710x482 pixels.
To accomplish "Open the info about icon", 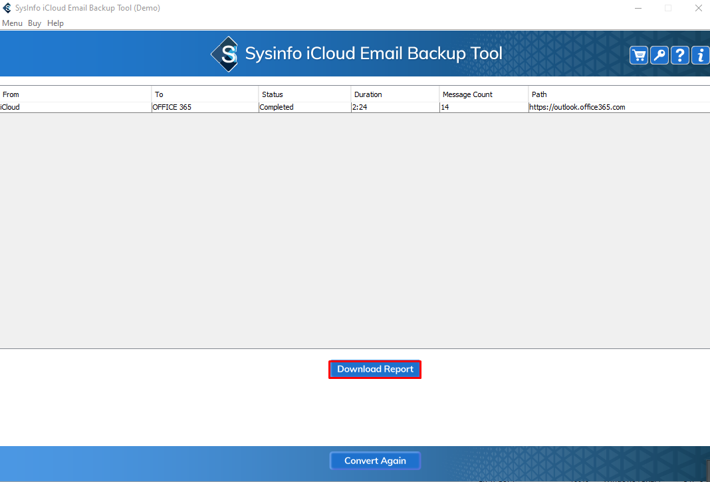I will [x=701, y=55].
